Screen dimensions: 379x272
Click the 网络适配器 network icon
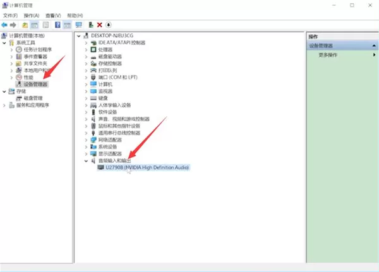tap(93, 139)
